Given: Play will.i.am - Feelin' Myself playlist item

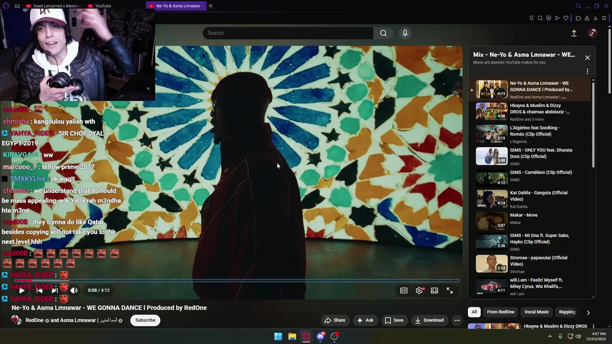Looking at the screenshot, I should 530,286.
